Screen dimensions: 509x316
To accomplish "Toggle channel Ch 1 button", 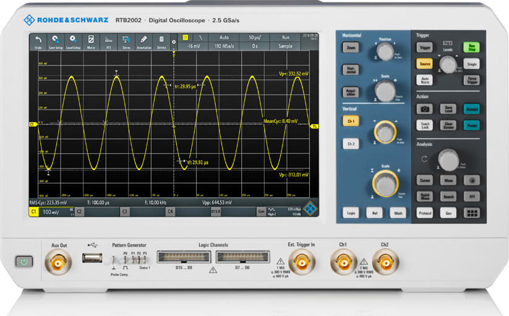I will [x=351, y=121].
